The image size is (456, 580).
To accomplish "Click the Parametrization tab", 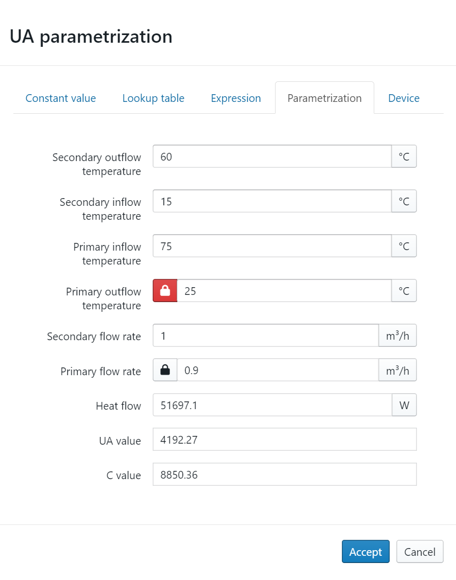I will point(324,98).
